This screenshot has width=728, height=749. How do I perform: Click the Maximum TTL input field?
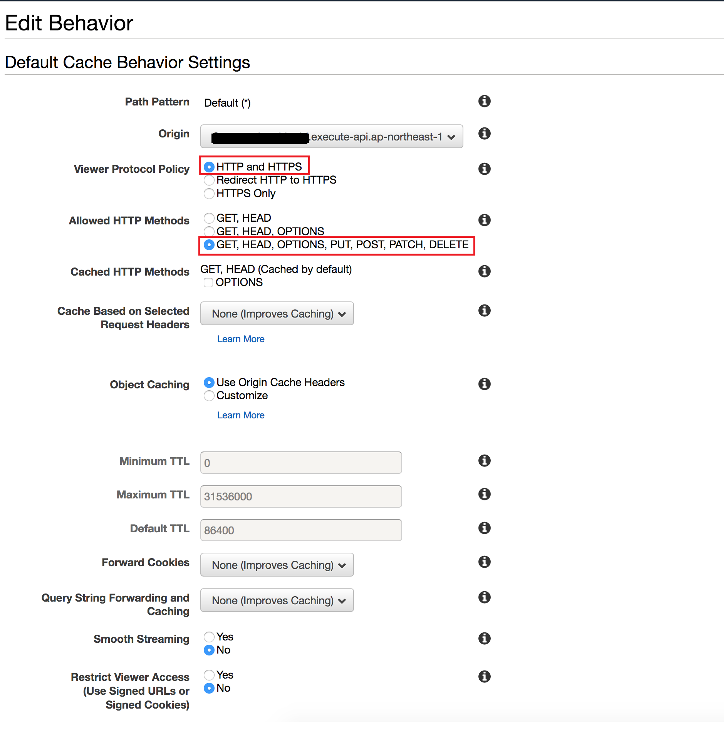point(300,497)
